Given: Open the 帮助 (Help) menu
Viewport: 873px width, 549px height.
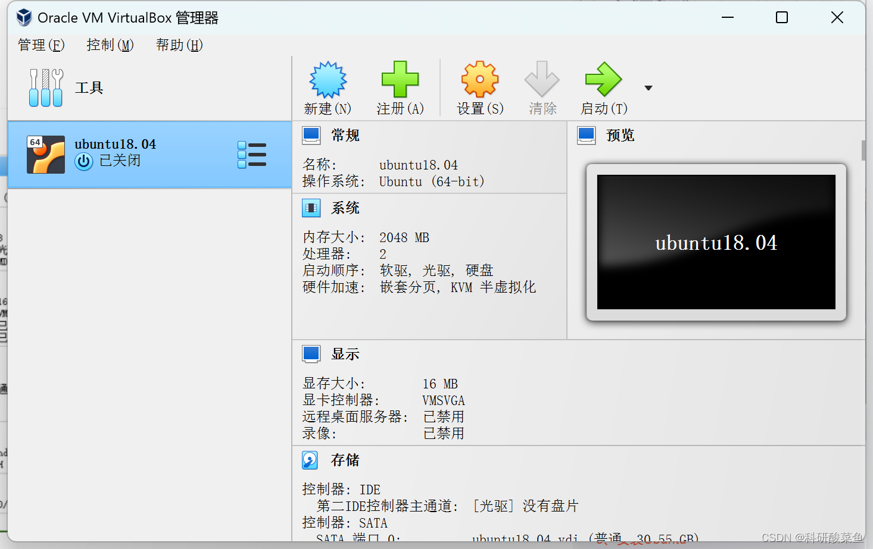Looking at the screenshot, I should pos(178,45).
